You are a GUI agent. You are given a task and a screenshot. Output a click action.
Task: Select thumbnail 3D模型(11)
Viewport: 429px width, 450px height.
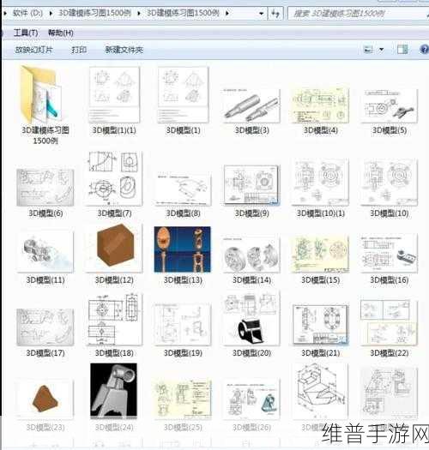(45, 252)
